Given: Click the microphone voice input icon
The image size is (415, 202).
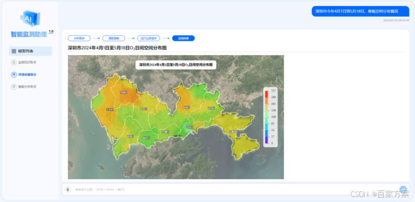Looking at the screenshot, I should pyautogui.click(x=68, y=189).
